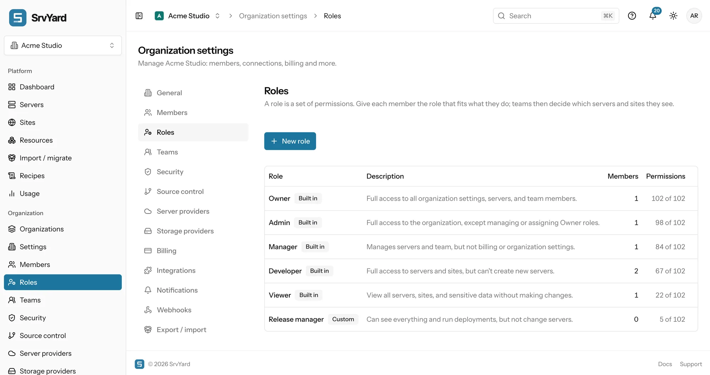This screenshot has height=375, width=710.
Task: Open the Owner role row
Action: point(481,199)
